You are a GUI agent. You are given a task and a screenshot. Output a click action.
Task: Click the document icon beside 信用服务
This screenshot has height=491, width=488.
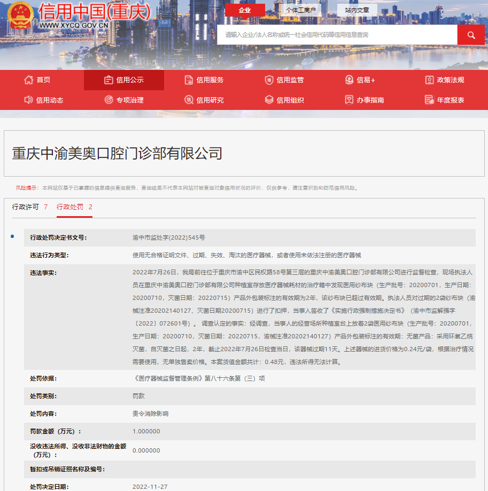[x=189, y=80]
